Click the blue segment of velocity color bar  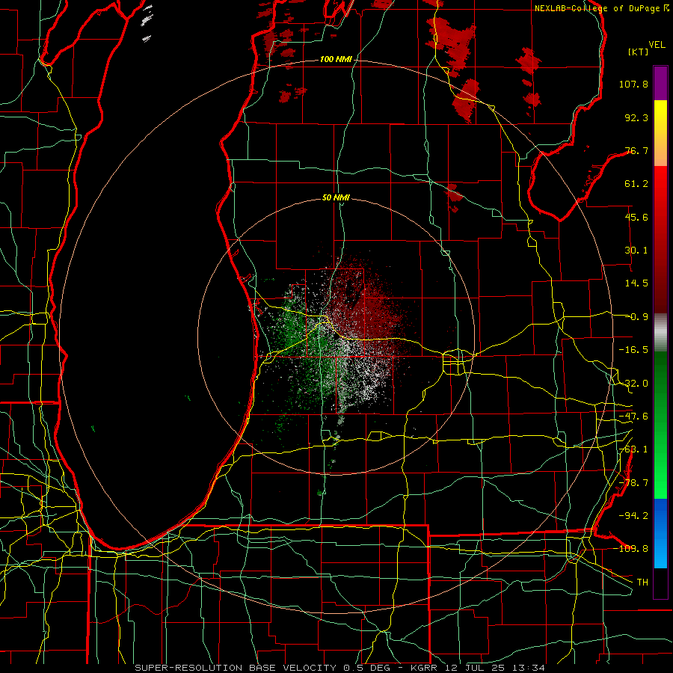[660, 533]
